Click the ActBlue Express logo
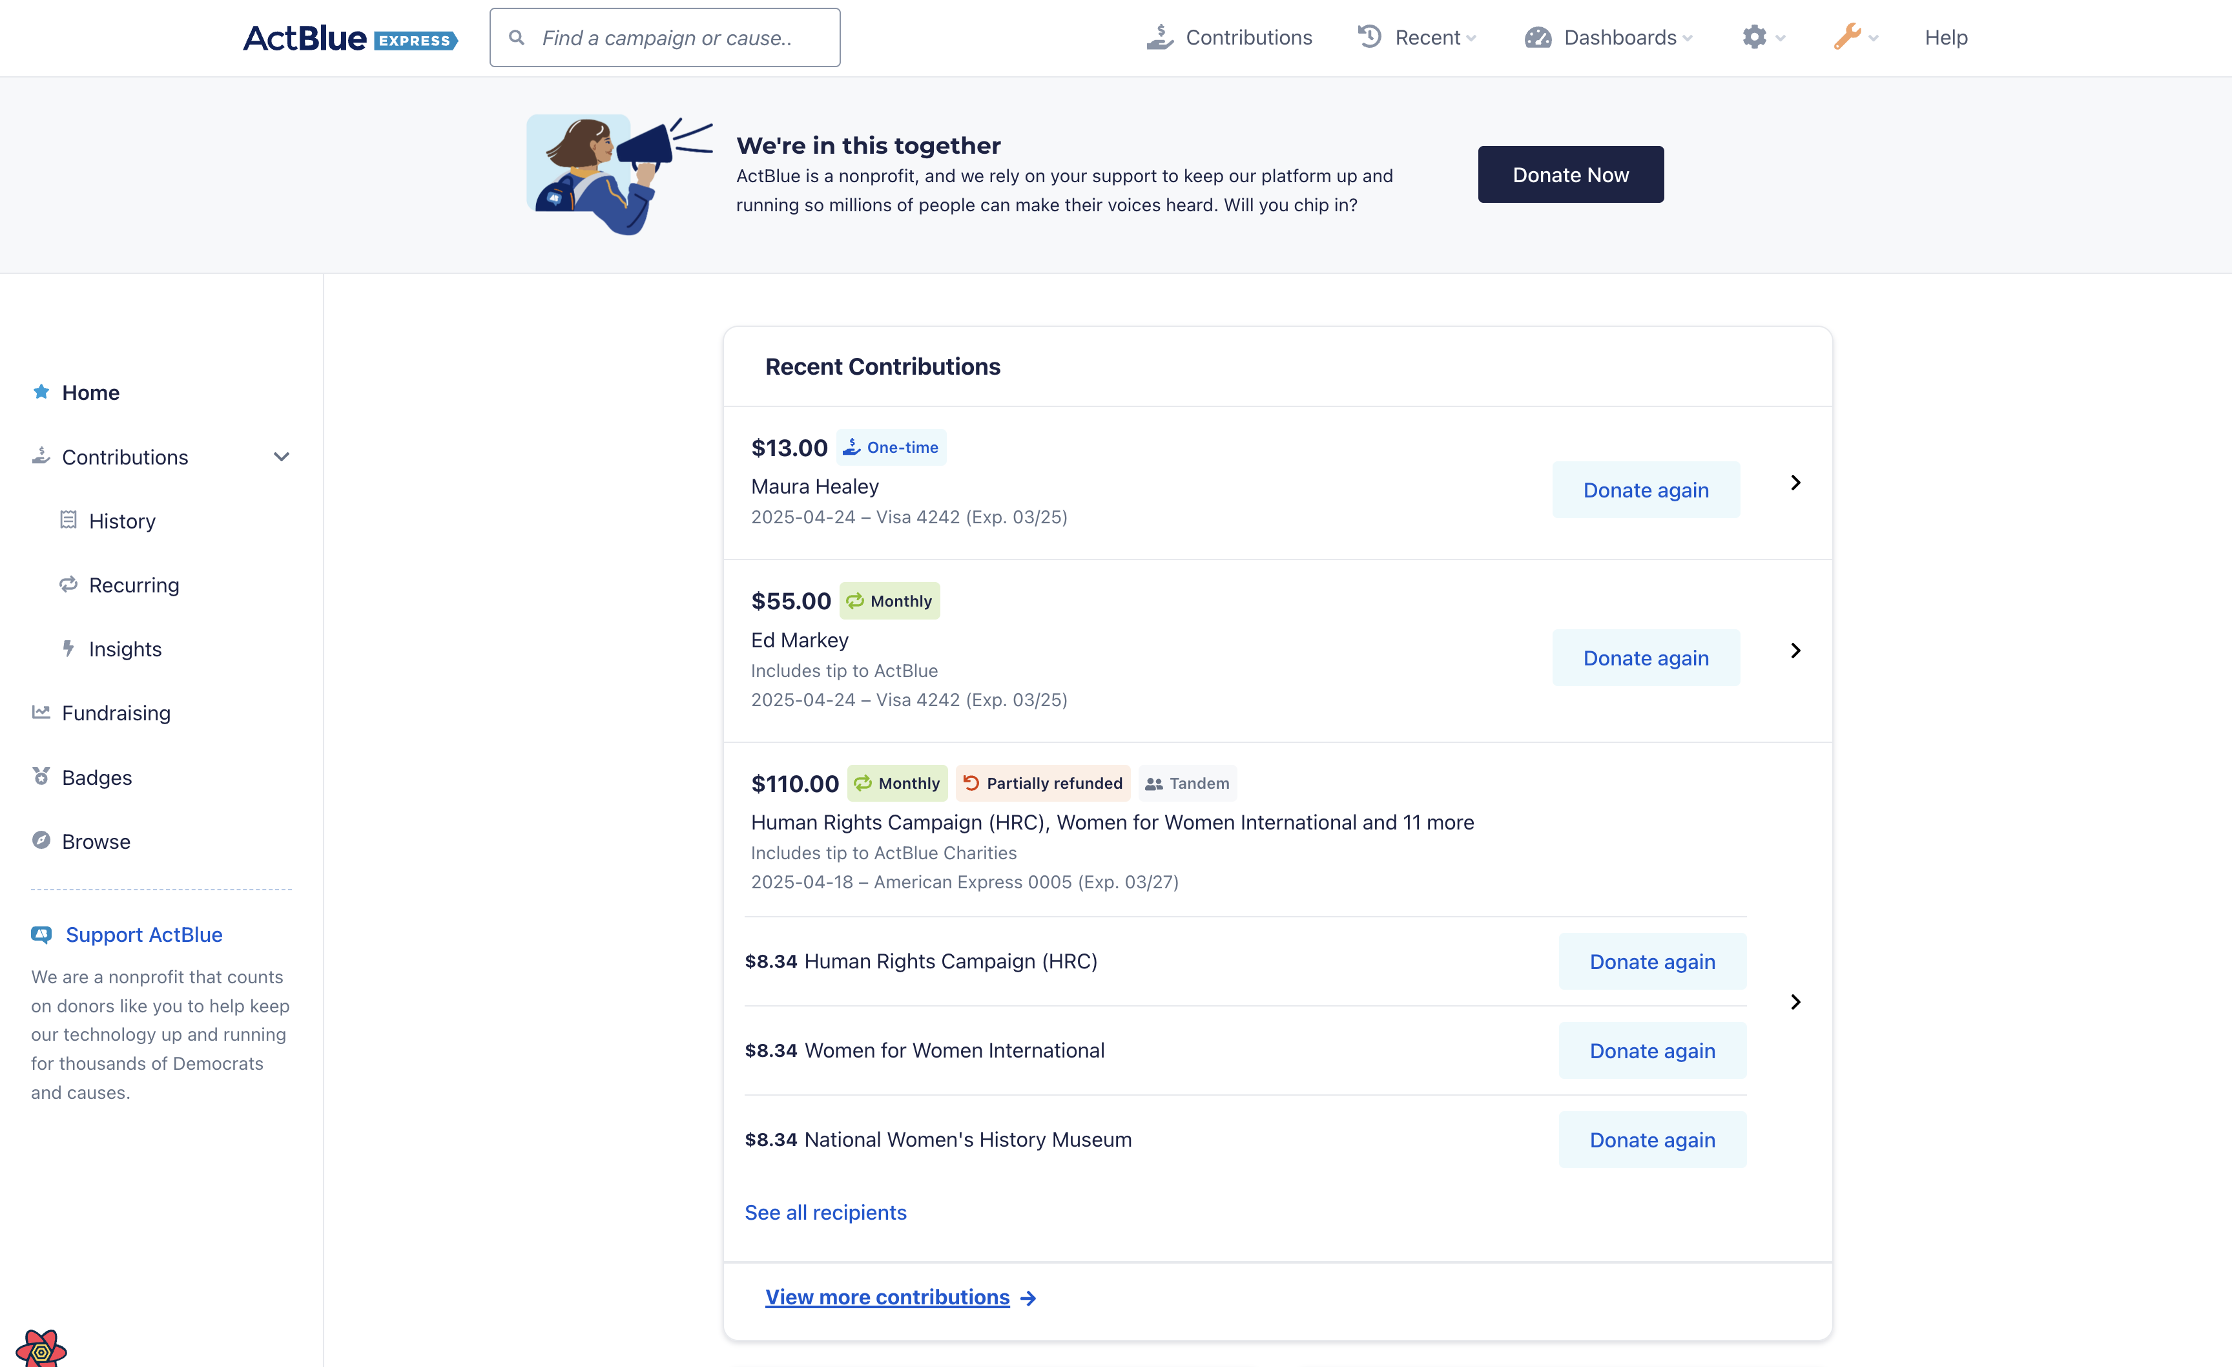The height and width of the screenshot is (1367, 2232). [x=349, y=38]
